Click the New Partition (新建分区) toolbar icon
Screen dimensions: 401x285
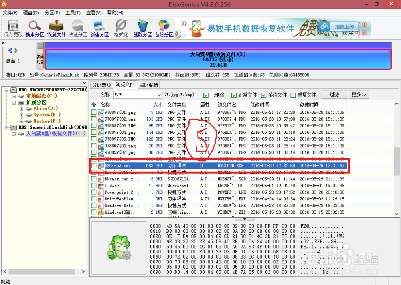pos(99,28)
